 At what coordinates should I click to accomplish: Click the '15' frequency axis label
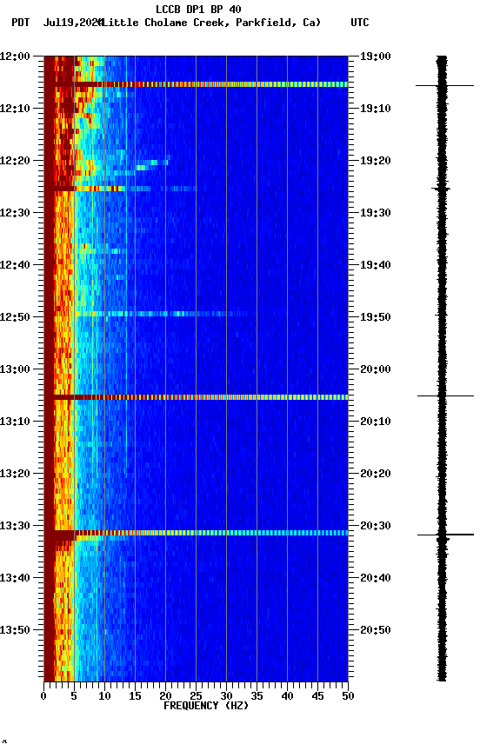click(x=135, y=696)
